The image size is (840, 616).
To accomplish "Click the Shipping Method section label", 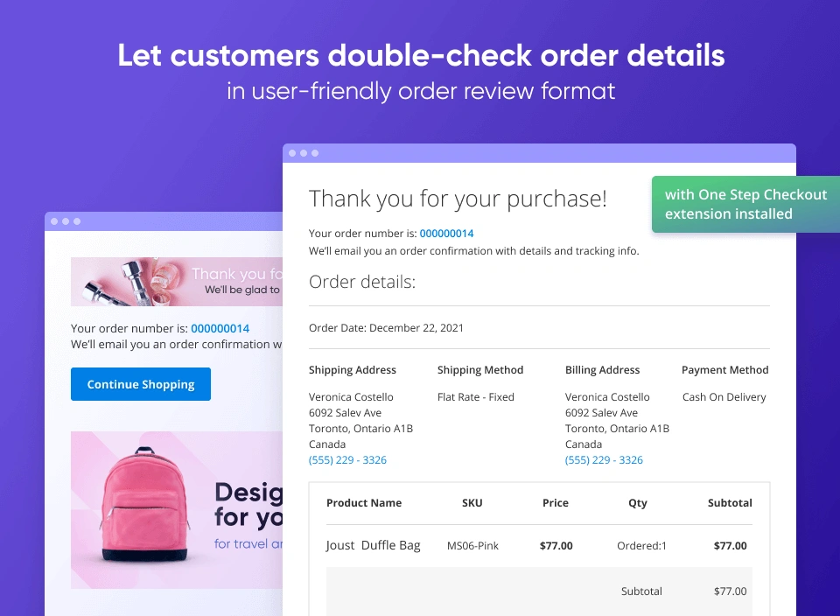I will 480,369.
